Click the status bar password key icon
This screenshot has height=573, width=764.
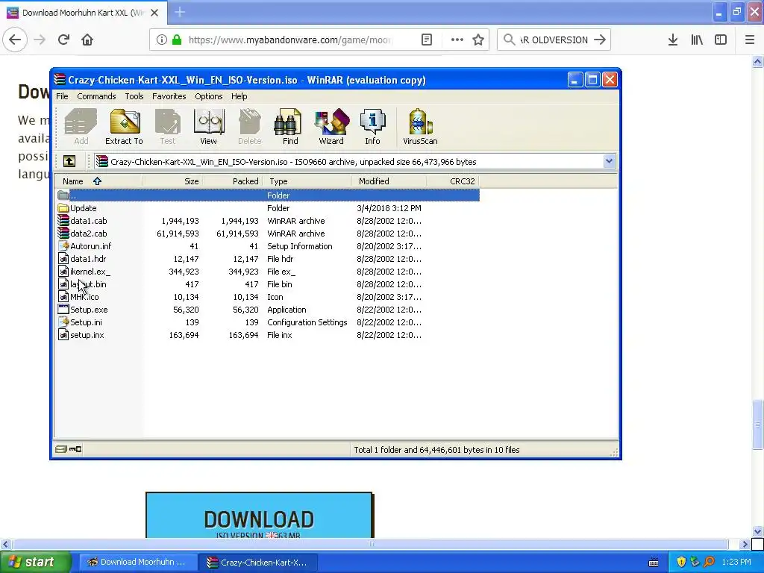point(75,449)
